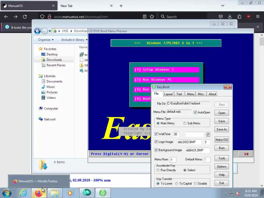Open Documents library
Screen dimensions: 264x198
pyautogui.click(x=54, y=81)
